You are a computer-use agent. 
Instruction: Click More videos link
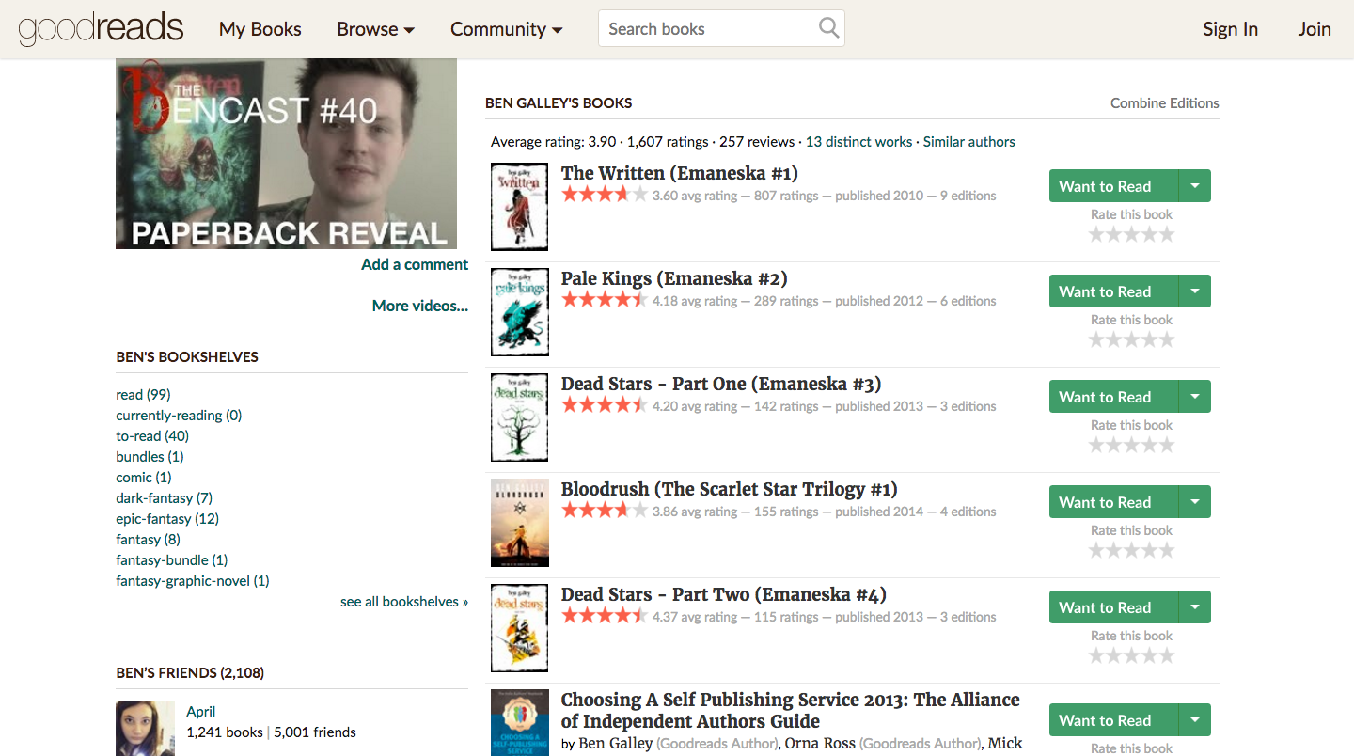click(420, 306)
